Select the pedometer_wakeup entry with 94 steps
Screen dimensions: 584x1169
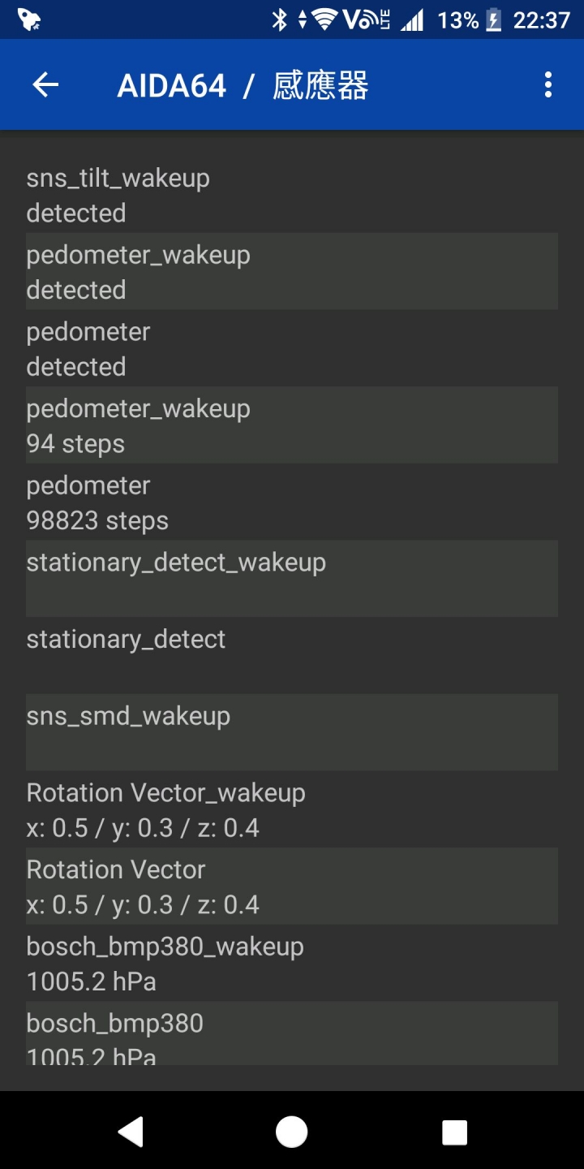coord(292,425)
